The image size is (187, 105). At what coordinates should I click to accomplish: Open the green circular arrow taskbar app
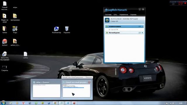[x=36, y=103]
